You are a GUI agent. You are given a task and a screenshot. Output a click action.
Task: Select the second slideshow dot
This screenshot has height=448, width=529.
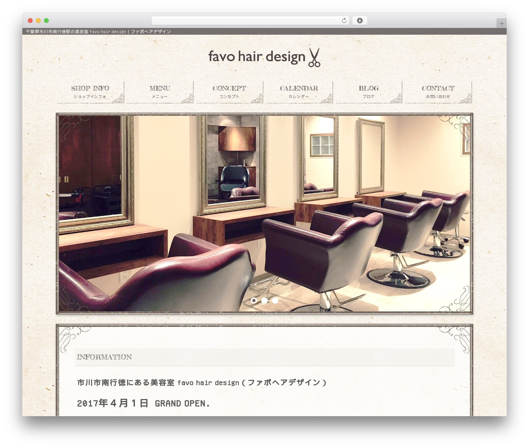pyautogui.click(x=264, y=300)
